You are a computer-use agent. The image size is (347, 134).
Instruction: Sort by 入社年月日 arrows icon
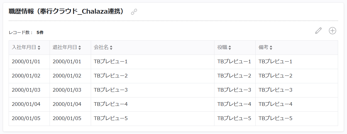point(39,48)
